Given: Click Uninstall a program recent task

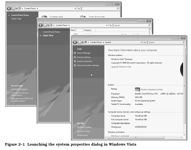Looking at the screenshot, I should click(19, 89).
